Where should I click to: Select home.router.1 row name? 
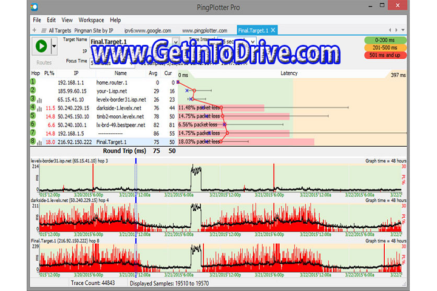112,82
